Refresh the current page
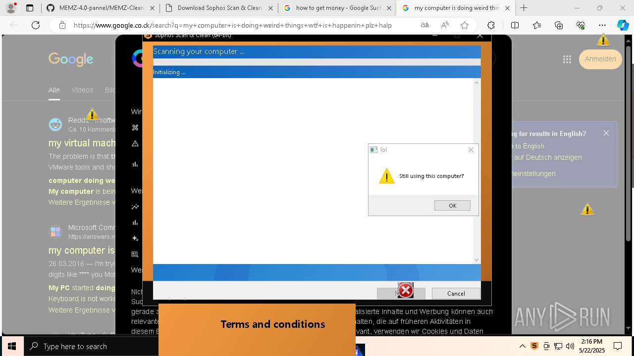This screenshot has width=634, height=356. 36,25
